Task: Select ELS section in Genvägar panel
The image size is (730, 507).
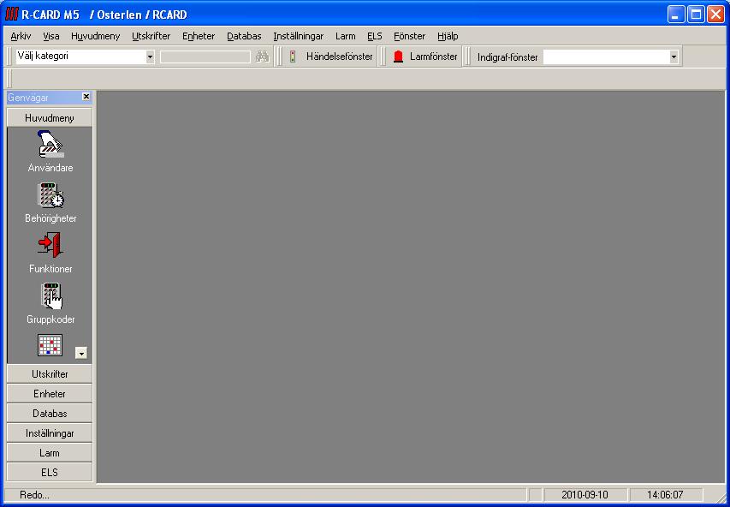Action: pos(50,472)
